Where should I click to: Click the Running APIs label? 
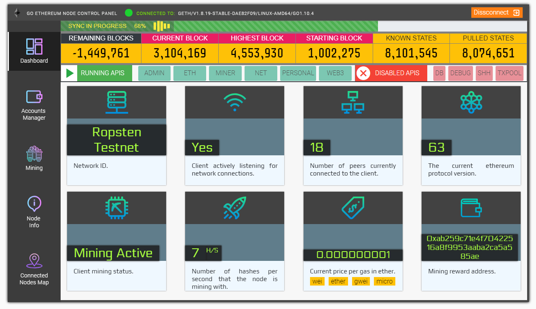(x=103, y=73)
